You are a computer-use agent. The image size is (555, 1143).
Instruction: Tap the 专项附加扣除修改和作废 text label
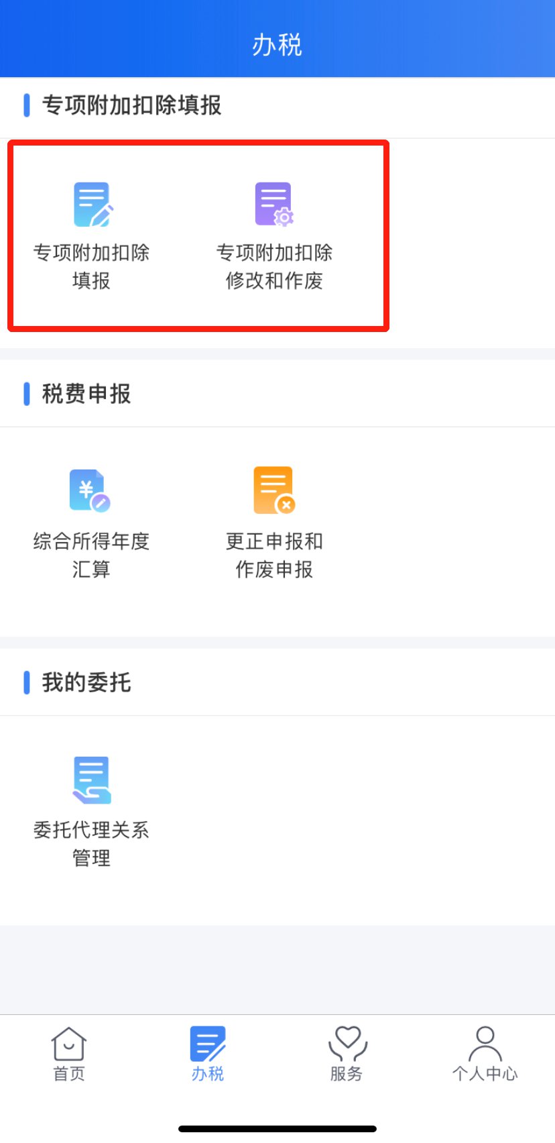click(274, 266)
